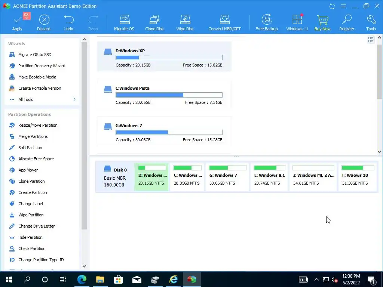Open Make Bootable Media wizard
The image size is (383, 287).
[37, 77]
